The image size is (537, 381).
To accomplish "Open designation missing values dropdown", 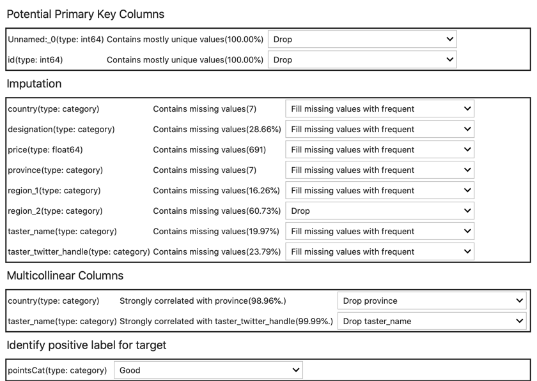I will tap(380, 130).
